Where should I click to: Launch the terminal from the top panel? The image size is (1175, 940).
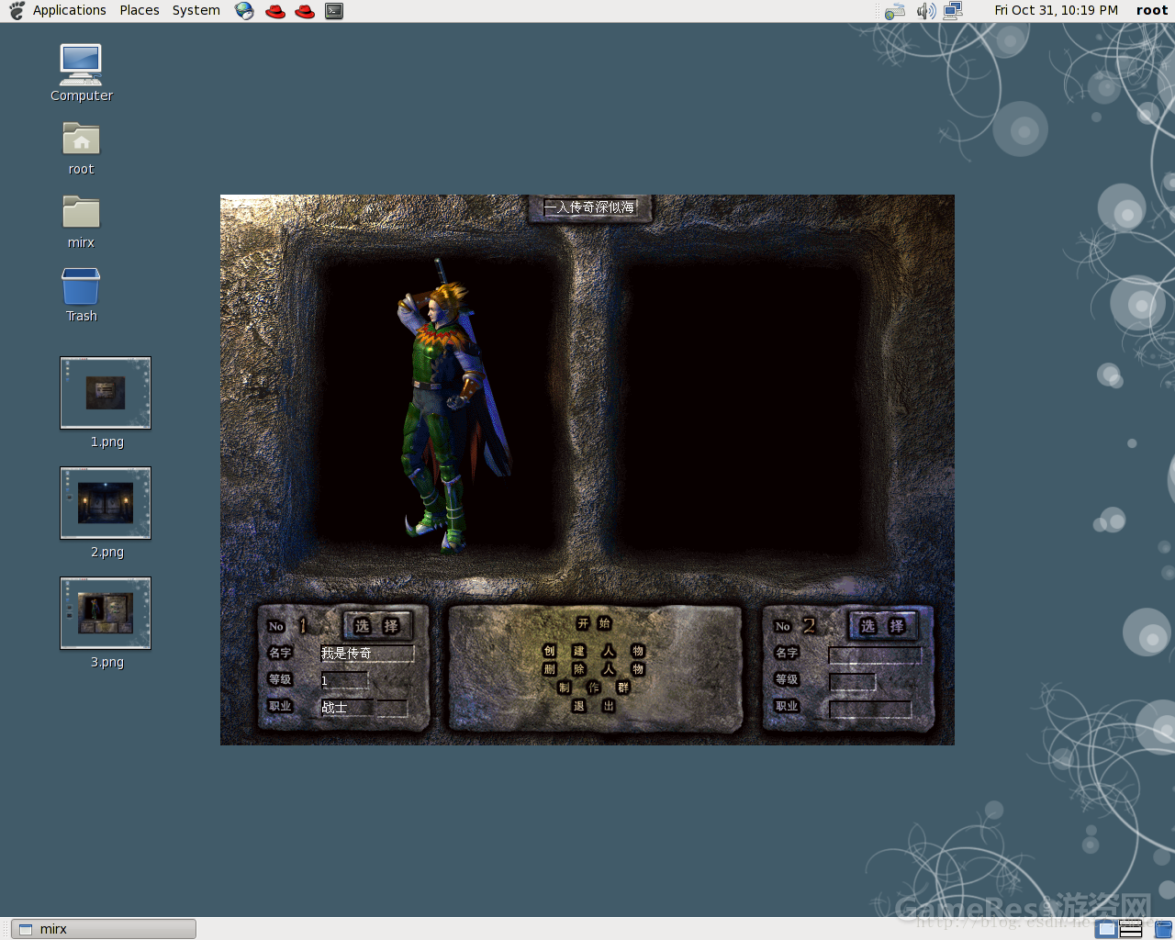pos(334,11)
